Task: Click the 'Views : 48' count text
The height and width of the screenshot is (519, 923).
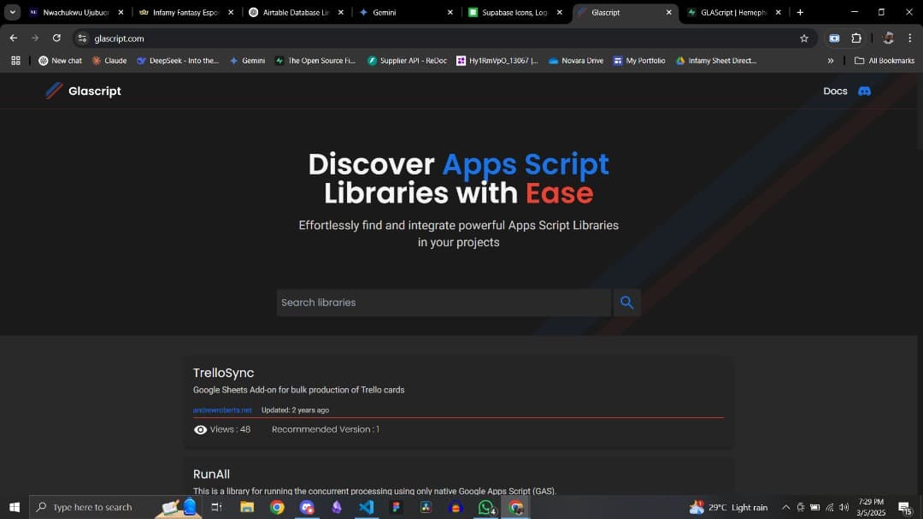Action: (230, 429)
